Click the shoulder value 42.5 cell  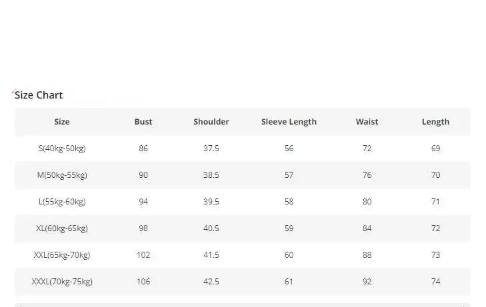[x=211, y=282]
